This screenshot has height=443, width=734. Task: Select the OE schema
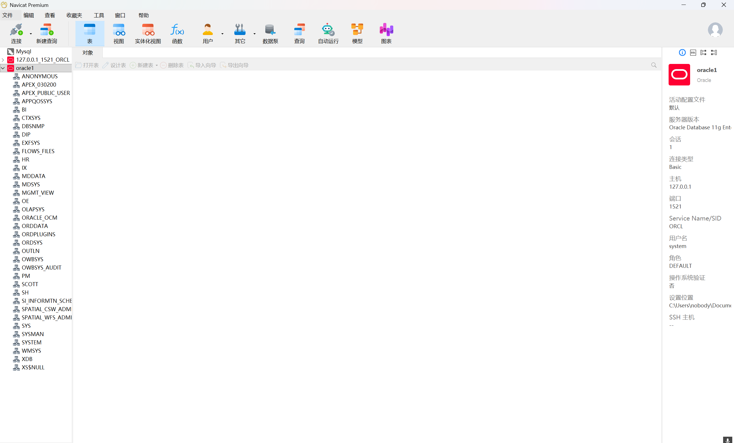coord(25,201)
